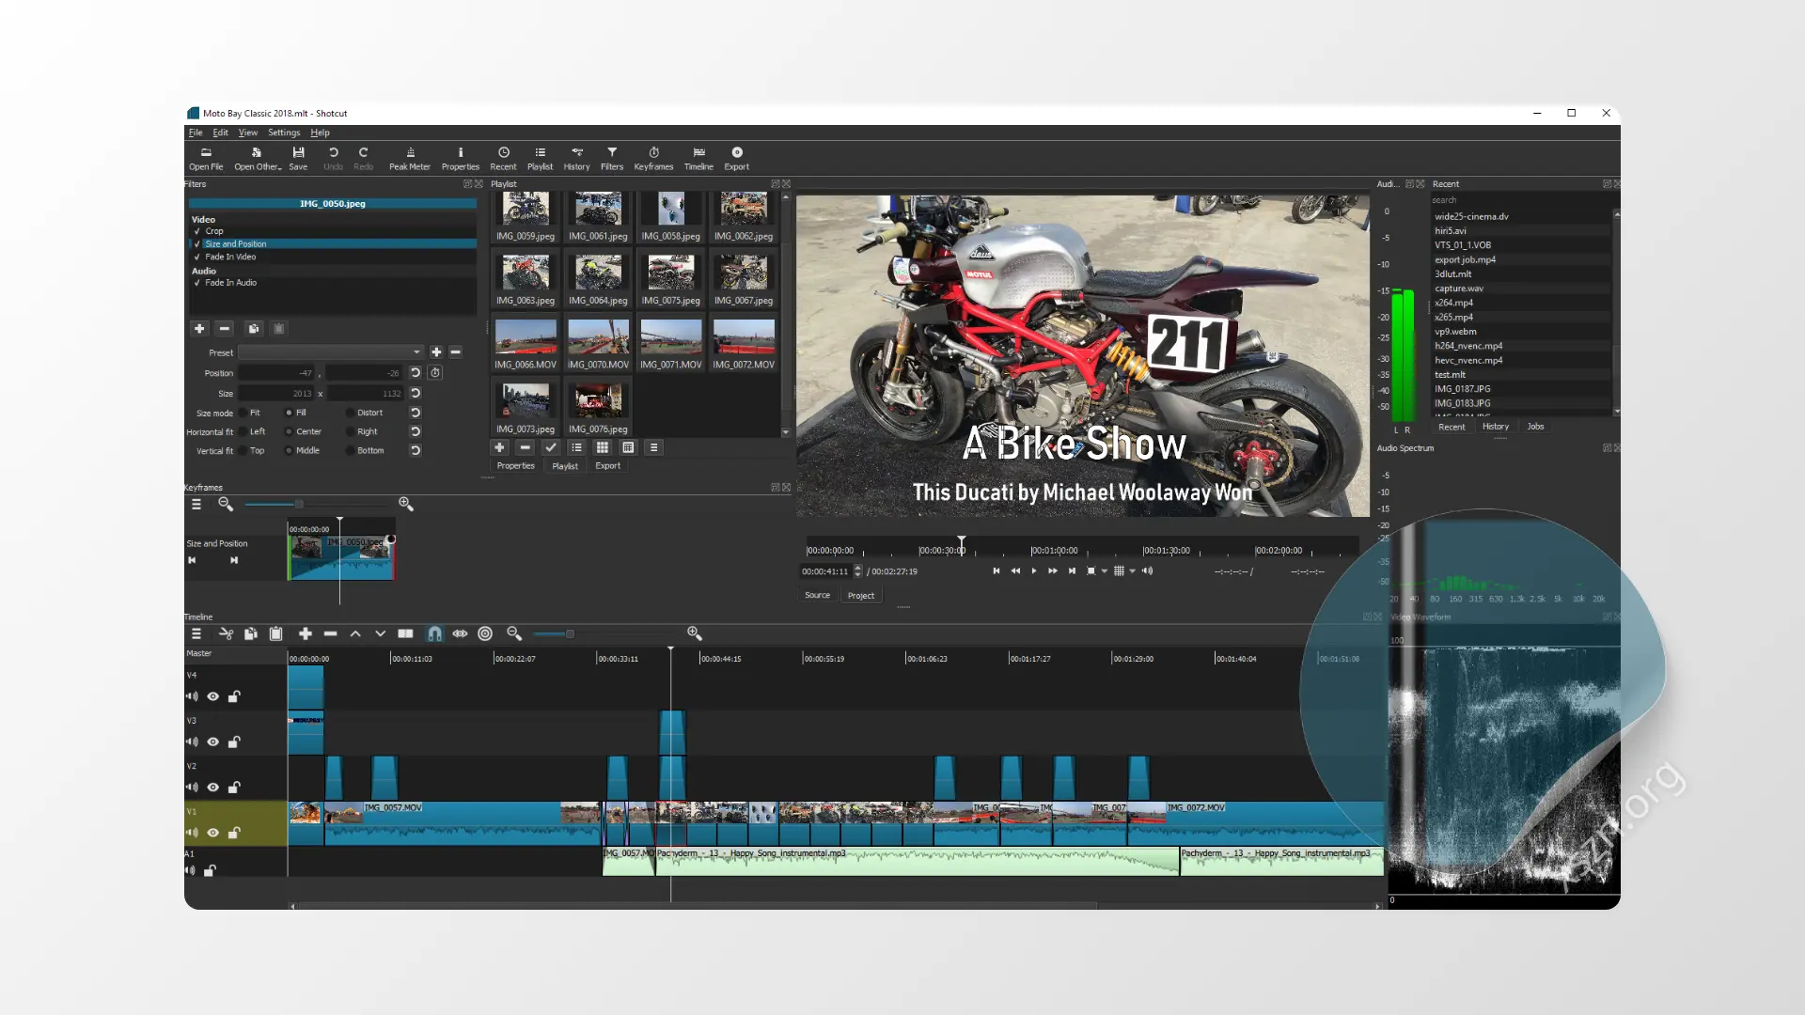Viewport: 1805px width, 1015px height.
Task: Open the keyframes panel menu
Action: 196,504
